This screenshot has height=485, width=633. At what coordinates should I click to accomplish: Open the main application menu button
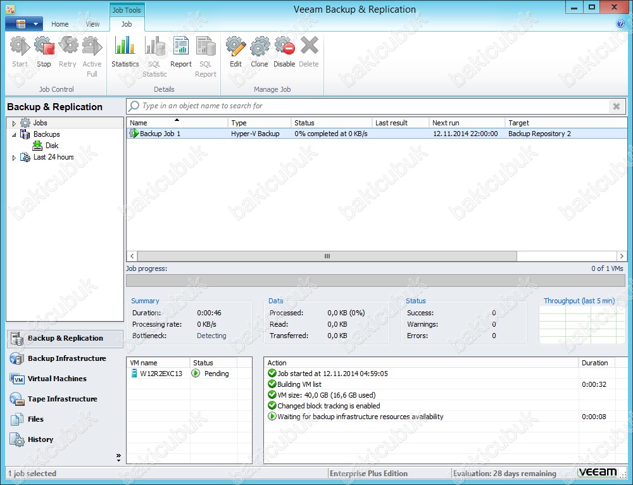point(24,24)
